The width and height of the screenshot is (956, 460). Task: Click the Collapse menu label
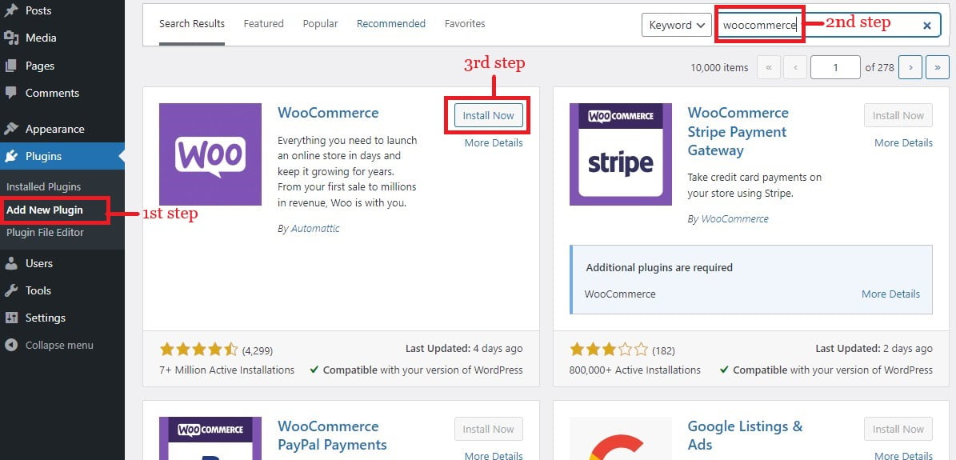coord(59,345)
